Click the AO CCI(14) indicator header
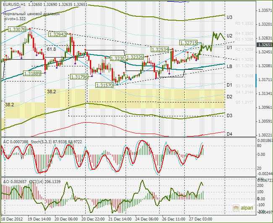The image size is (273, 223). [x=32, y=182]
